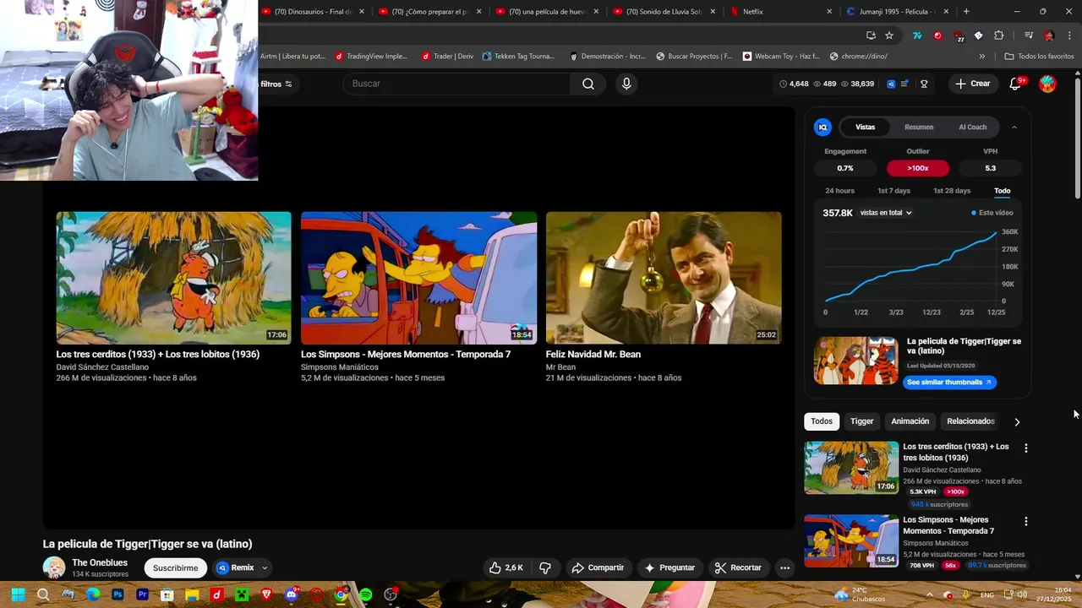Open Discord from the taskbar
Screen dimensions: 1082x608
(x=292, y=594)
